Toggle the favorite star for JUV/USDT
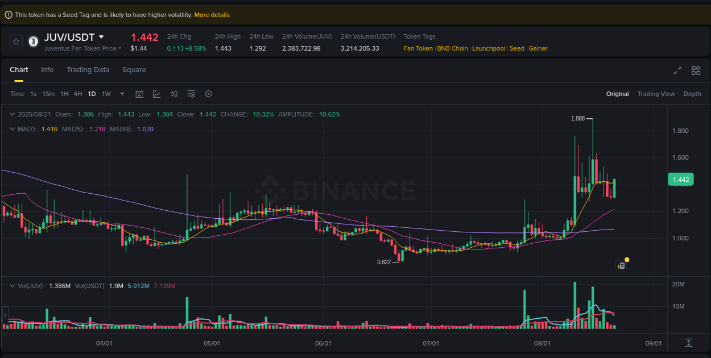This screenshot has height=358, width=711. point(15,41)
